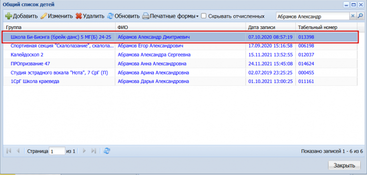
Task: Click into the search field with Абрамов Александр
Action: 313,16
